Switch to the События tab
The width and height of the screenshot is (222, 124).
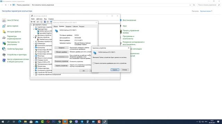(75, 27)
